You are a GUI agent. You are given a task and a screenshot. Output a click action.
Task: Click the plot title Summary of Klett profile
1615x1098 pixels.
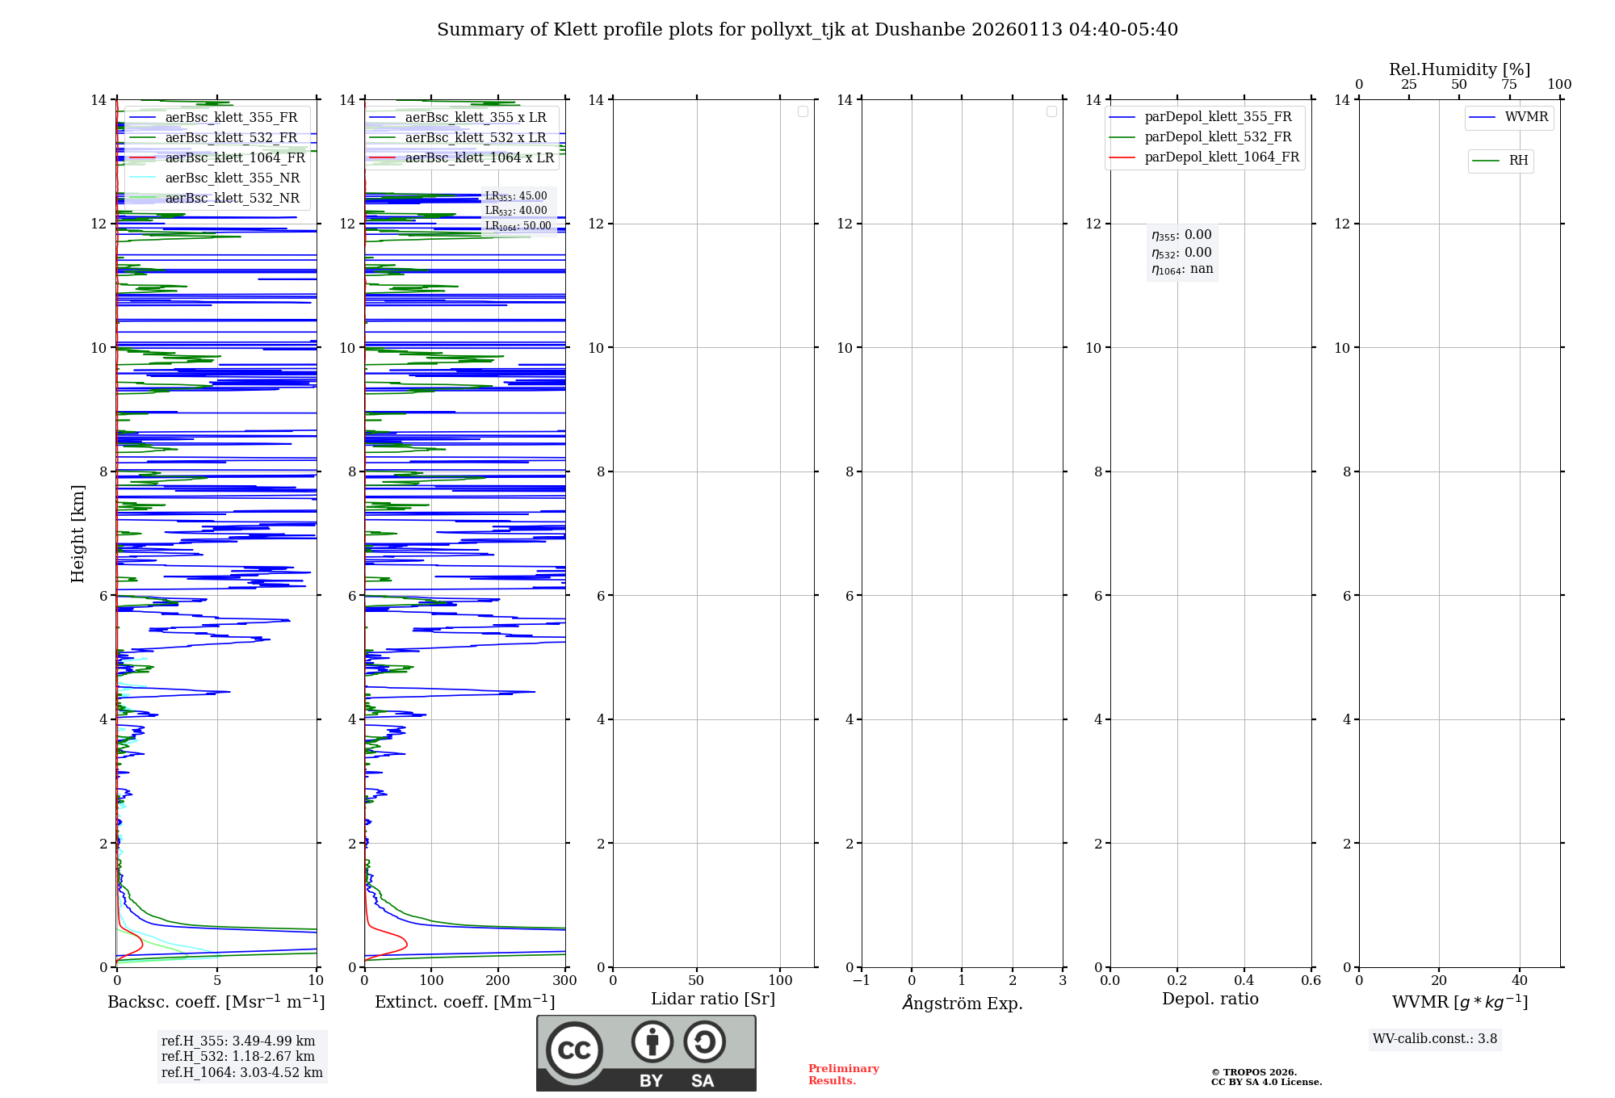tap(807, 30)
